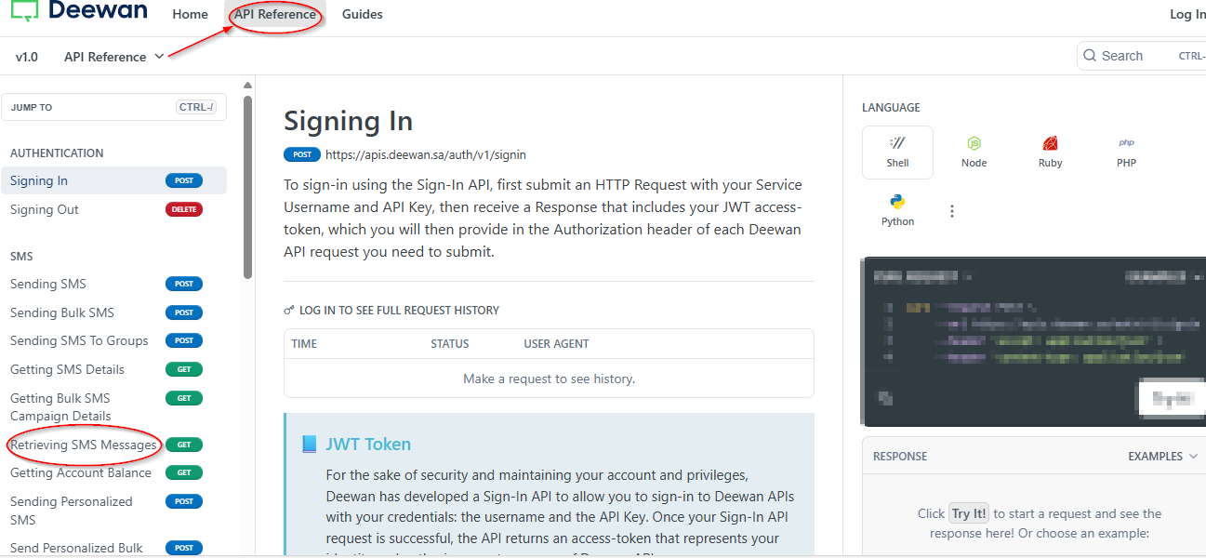Click the blurred code sample block
The image size is (1206, 558).
tap(1034, 341)
